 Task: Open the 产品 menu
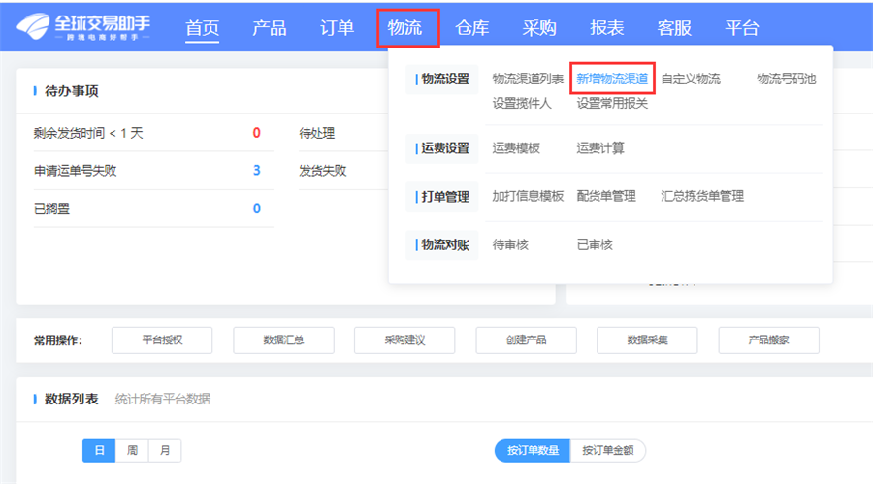[270, 27]
